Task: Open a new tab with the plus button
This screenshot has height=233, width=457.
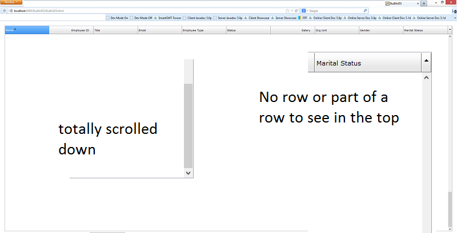Action: click(424, 3)
